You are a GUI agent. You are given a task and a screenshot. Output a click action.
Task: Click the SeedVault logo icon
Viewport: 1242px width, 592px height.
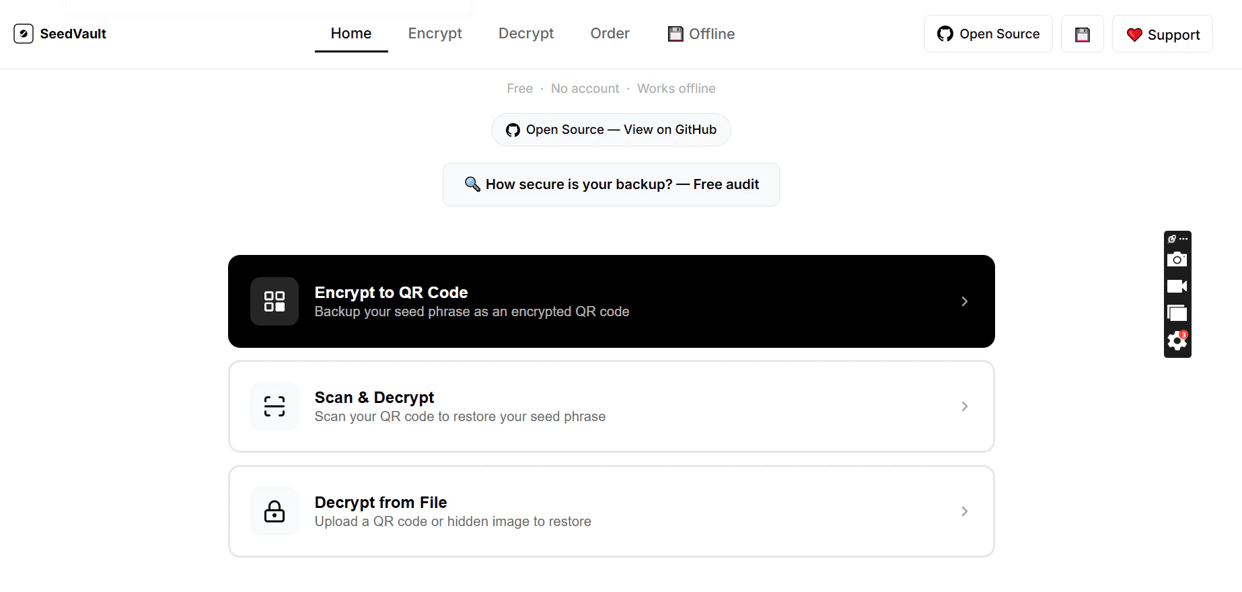24,34
